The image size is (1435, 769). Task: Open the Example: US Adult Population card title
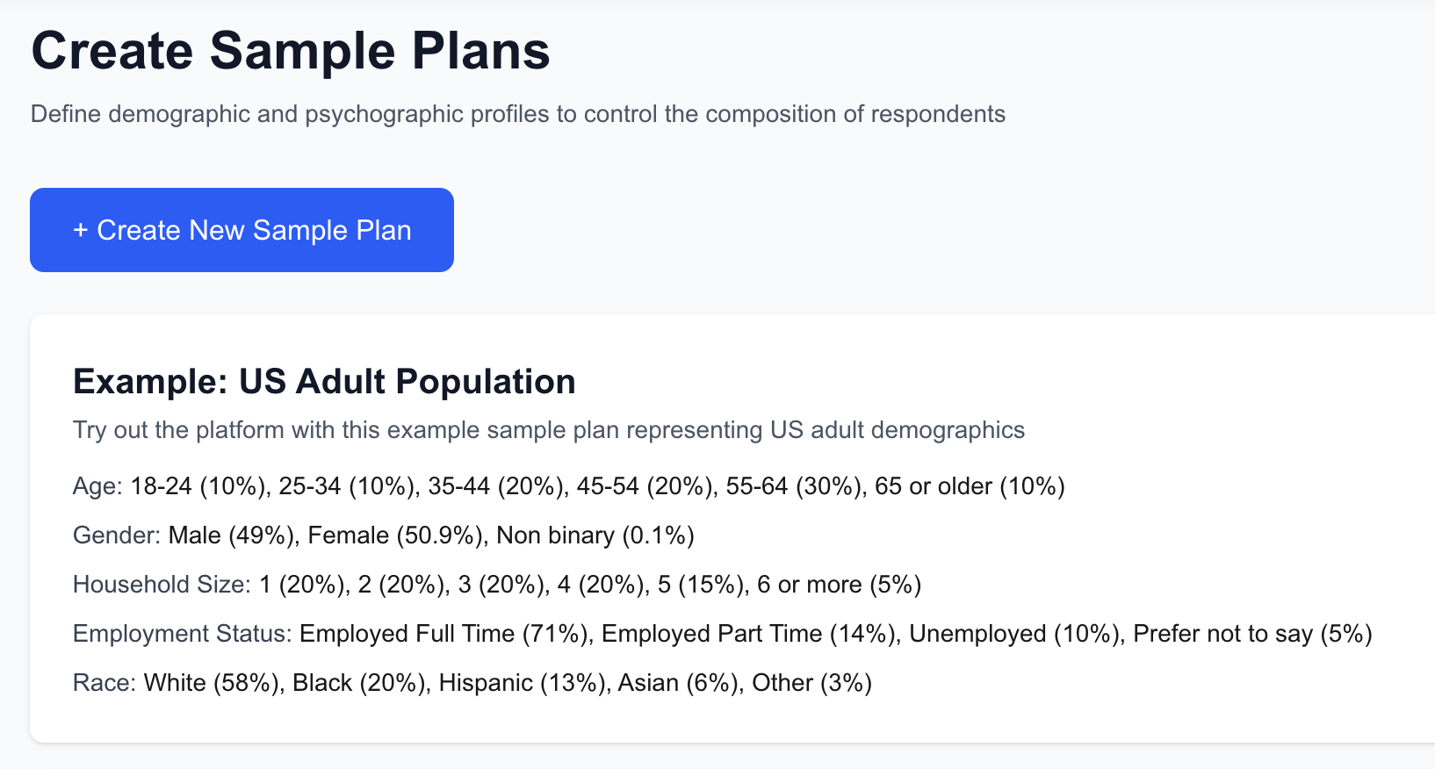pyautogui.click(x=324, y=382)
